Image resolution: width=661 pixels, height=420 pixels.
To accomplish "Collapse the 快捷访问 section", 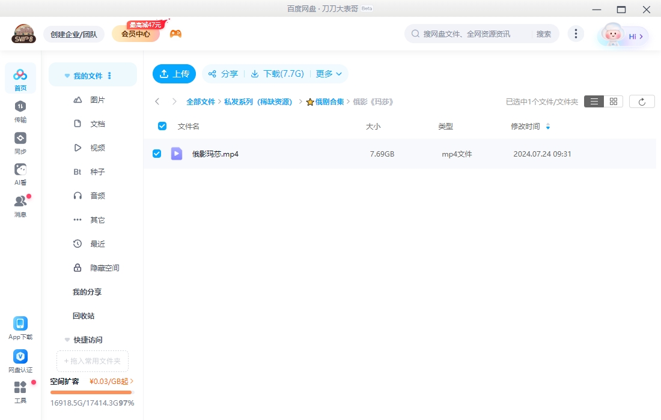I will pyautogui.click(x=67, y=340).
